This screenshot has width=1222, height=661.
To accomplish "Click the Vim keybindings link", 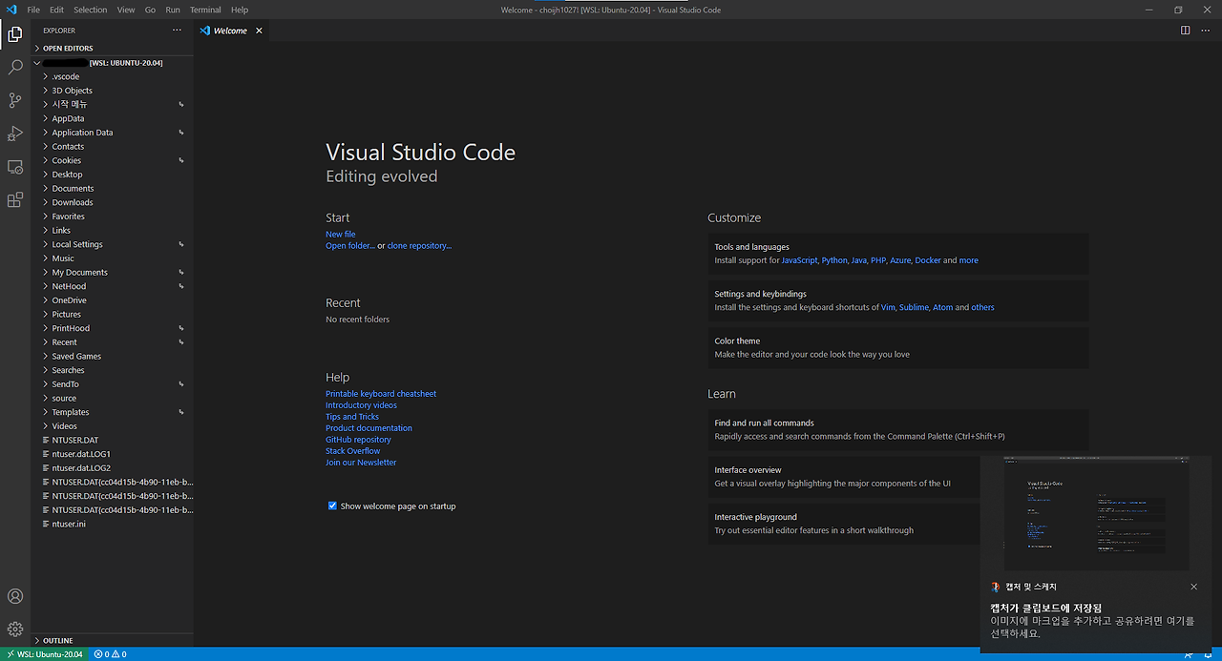I will click(x=888, y=307).
